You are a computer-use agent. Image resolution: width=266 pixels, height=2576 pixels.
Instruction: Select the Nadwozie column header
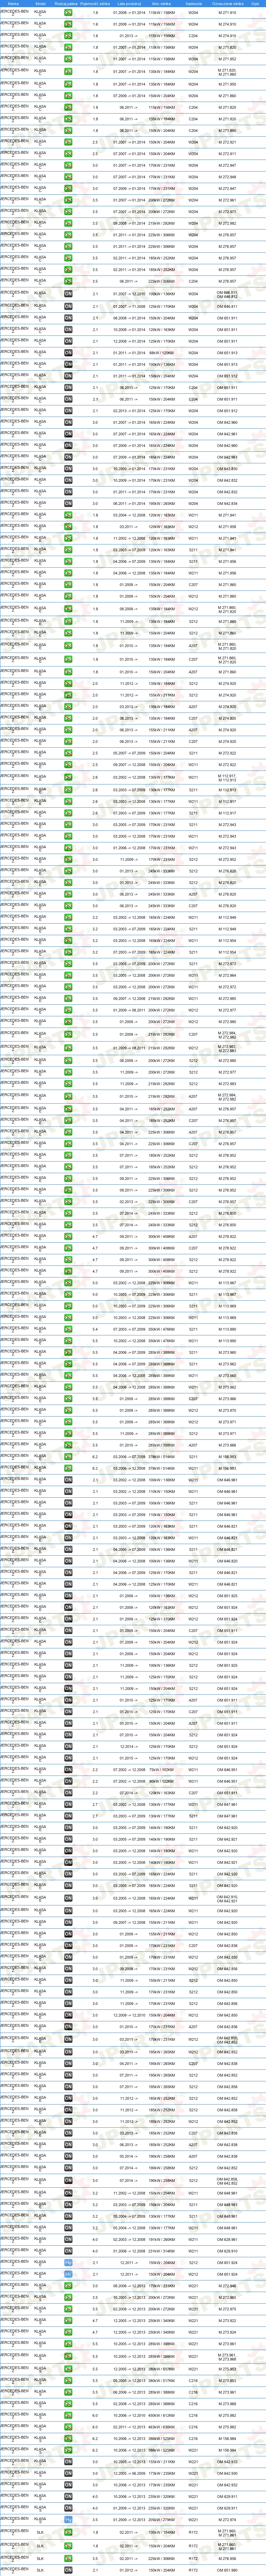click(x=193, y=4)
